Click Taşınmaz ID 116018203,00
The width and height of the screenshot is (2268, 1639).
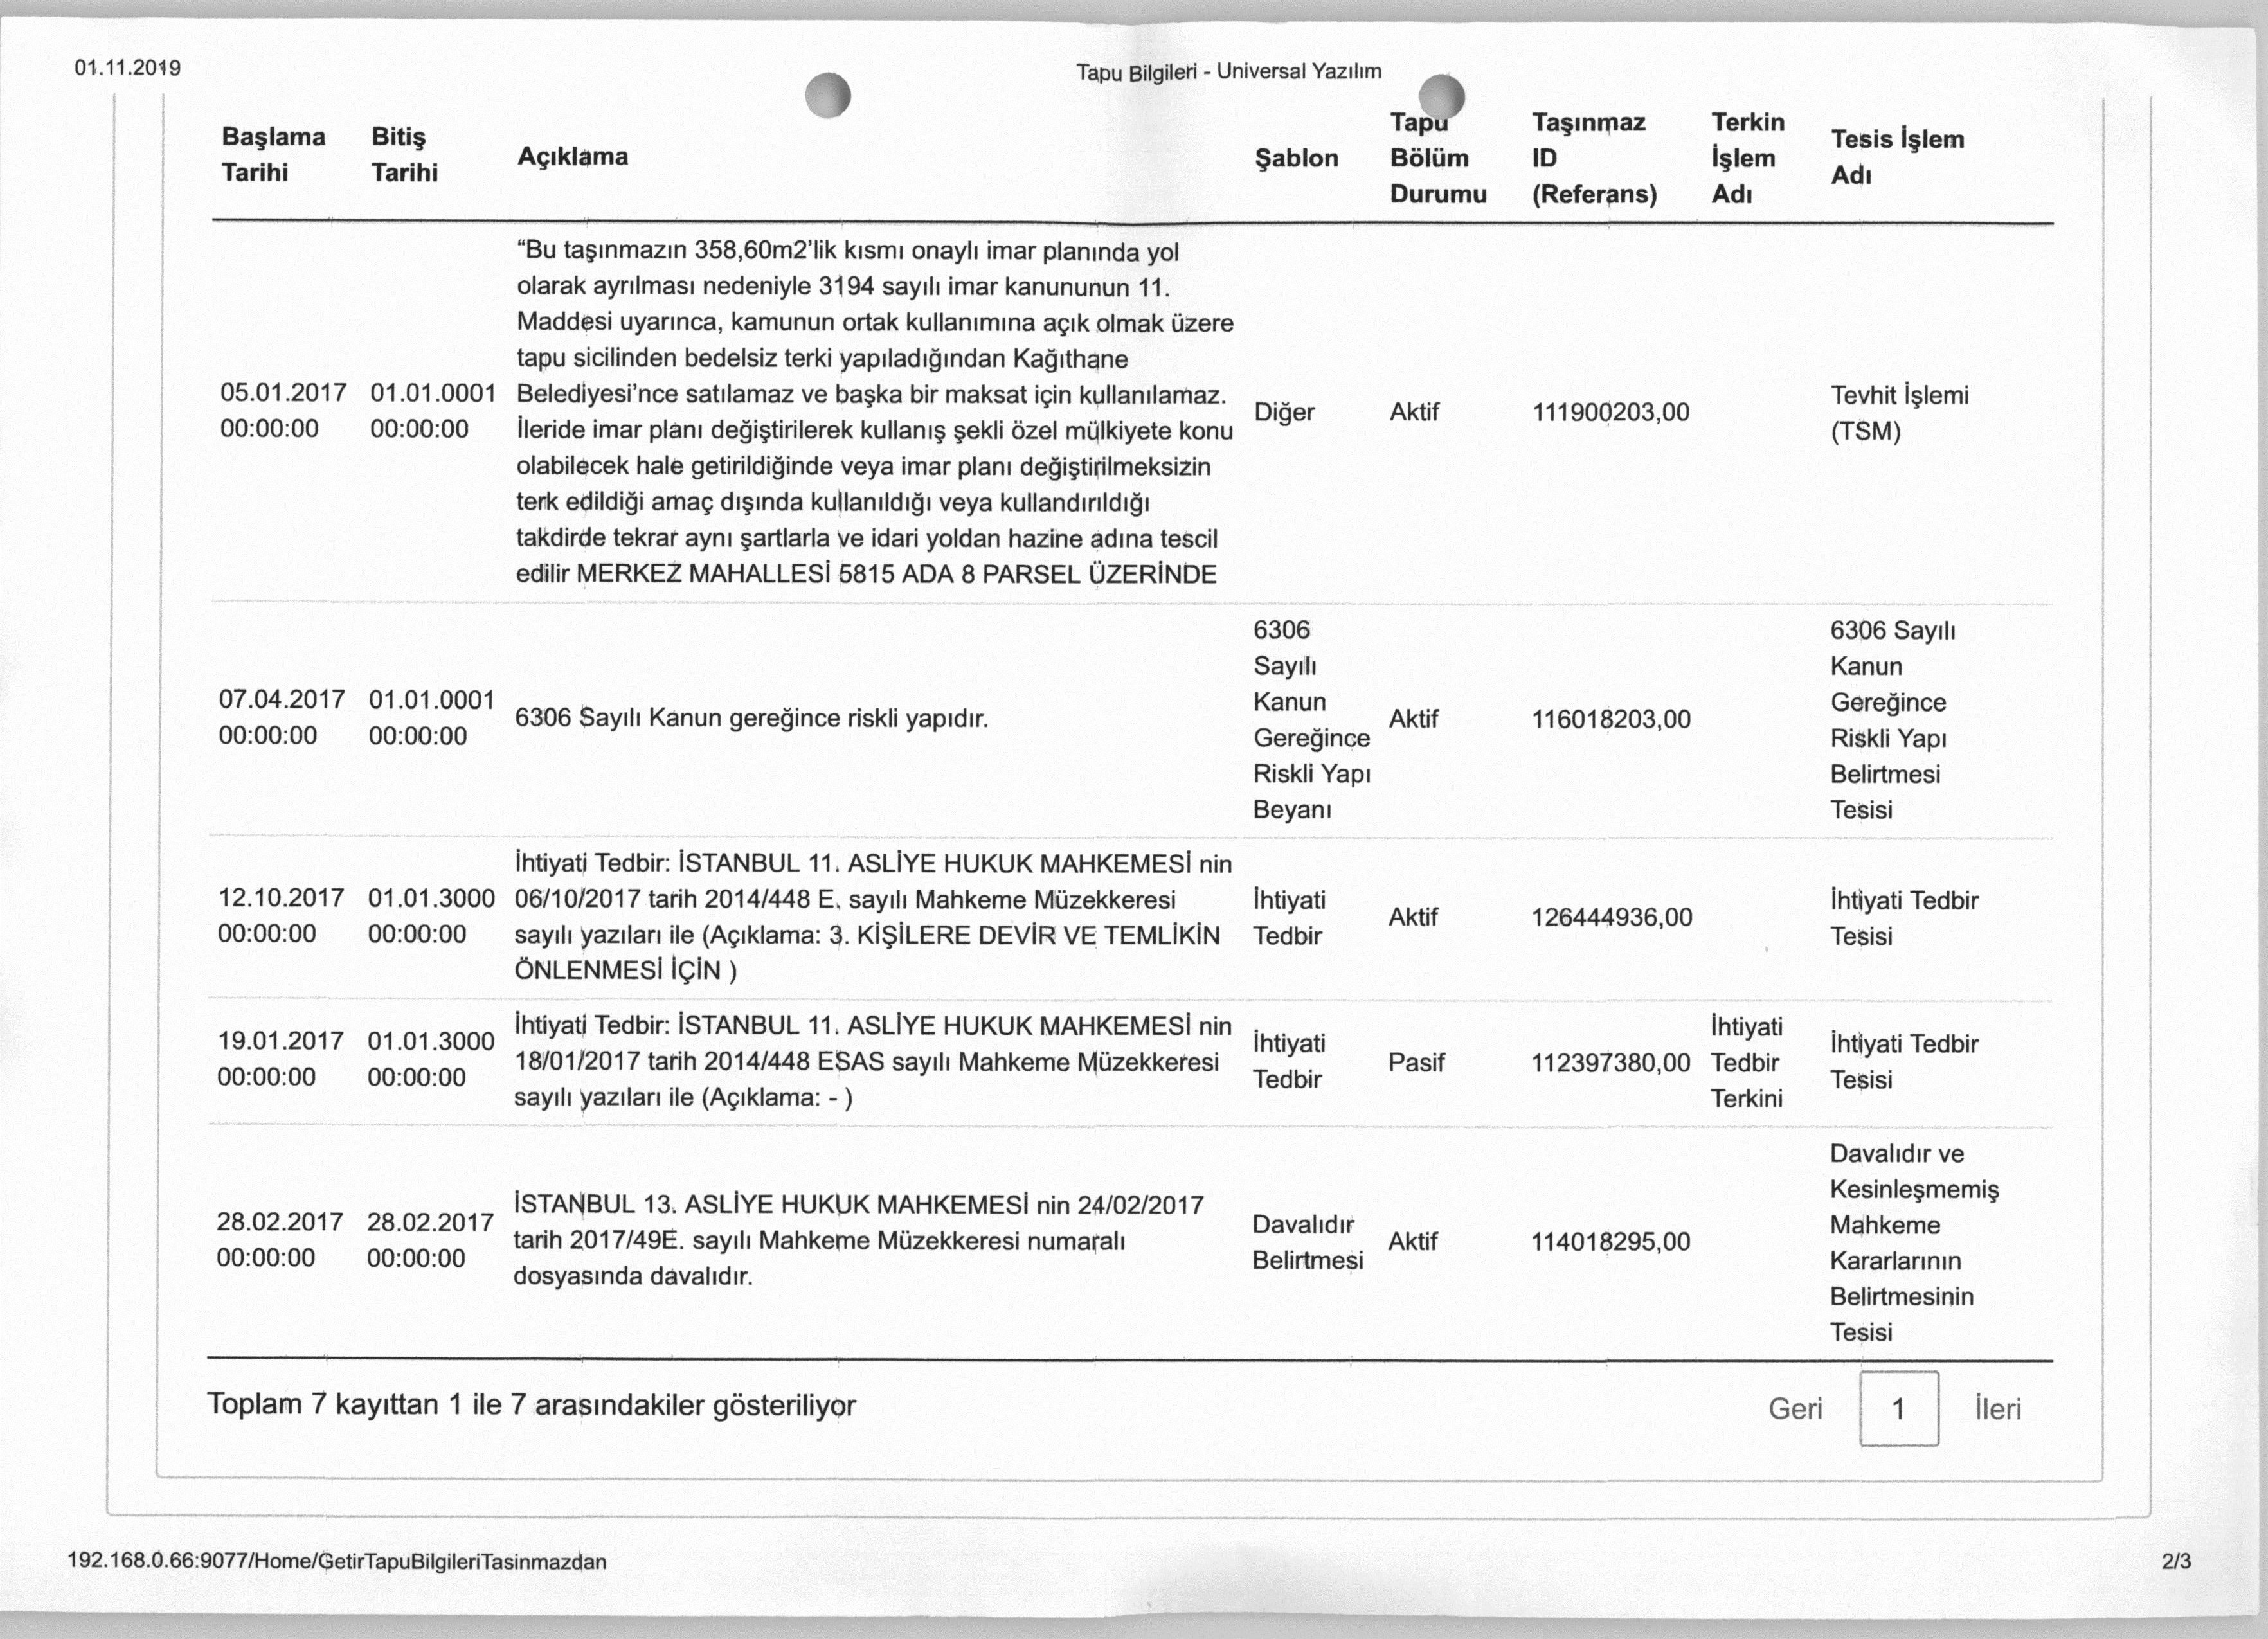[x=1611, y=719]
